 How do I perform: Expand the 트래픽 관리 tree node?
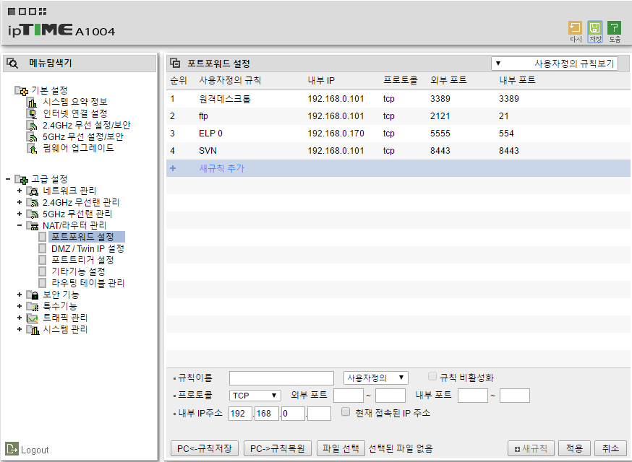pos(20,318)
